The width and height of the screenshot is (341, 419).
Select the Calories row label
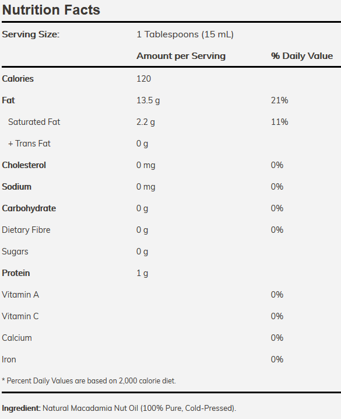17,79
